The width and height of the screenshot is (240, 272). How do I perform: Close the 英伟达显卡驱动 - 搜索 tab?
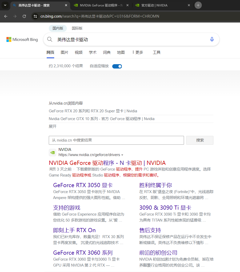pyautogui.click(x=66, y=5)
